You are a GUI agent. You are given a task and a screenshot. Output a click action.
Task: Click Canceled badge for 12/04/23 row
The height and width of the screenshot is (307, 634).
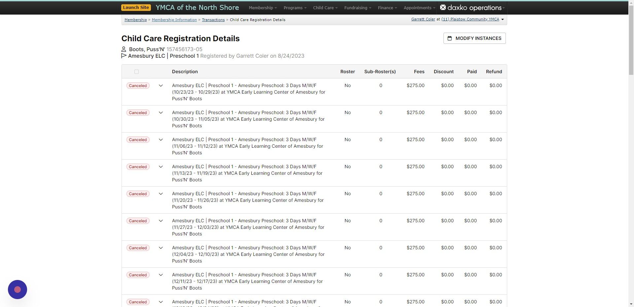point(138,248)
